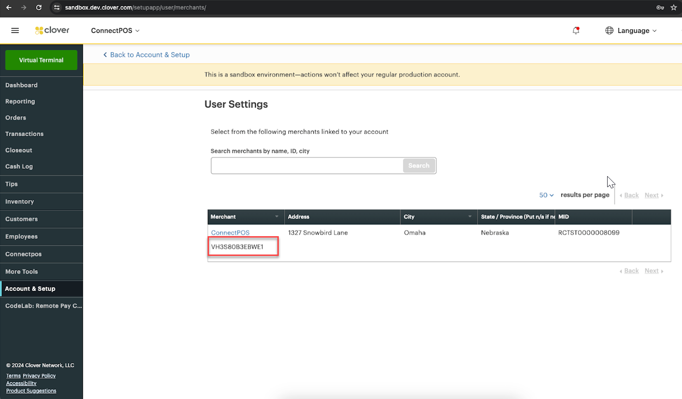Click the MID column header
Viewport: 682px width, 399px height.
tap(593, 216)
